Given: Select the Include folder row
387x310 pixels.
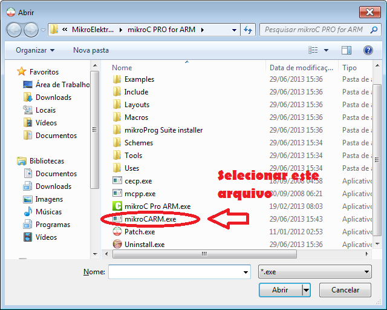Looking at the screenshot, I should tap(136, 92).
